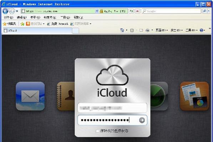Open the 工具 (Tools) menu bar item
This screenshot has height=142, width=213.
tap(65, 17)
